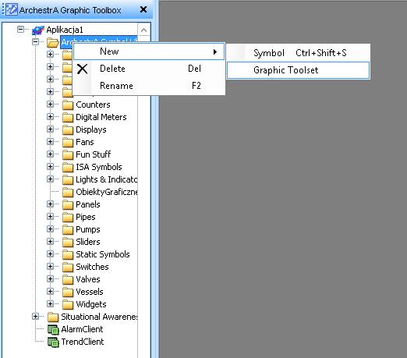This screenshot has width=407, height=358.
Task: Click the TrendClient control icon
Action: 53,342
